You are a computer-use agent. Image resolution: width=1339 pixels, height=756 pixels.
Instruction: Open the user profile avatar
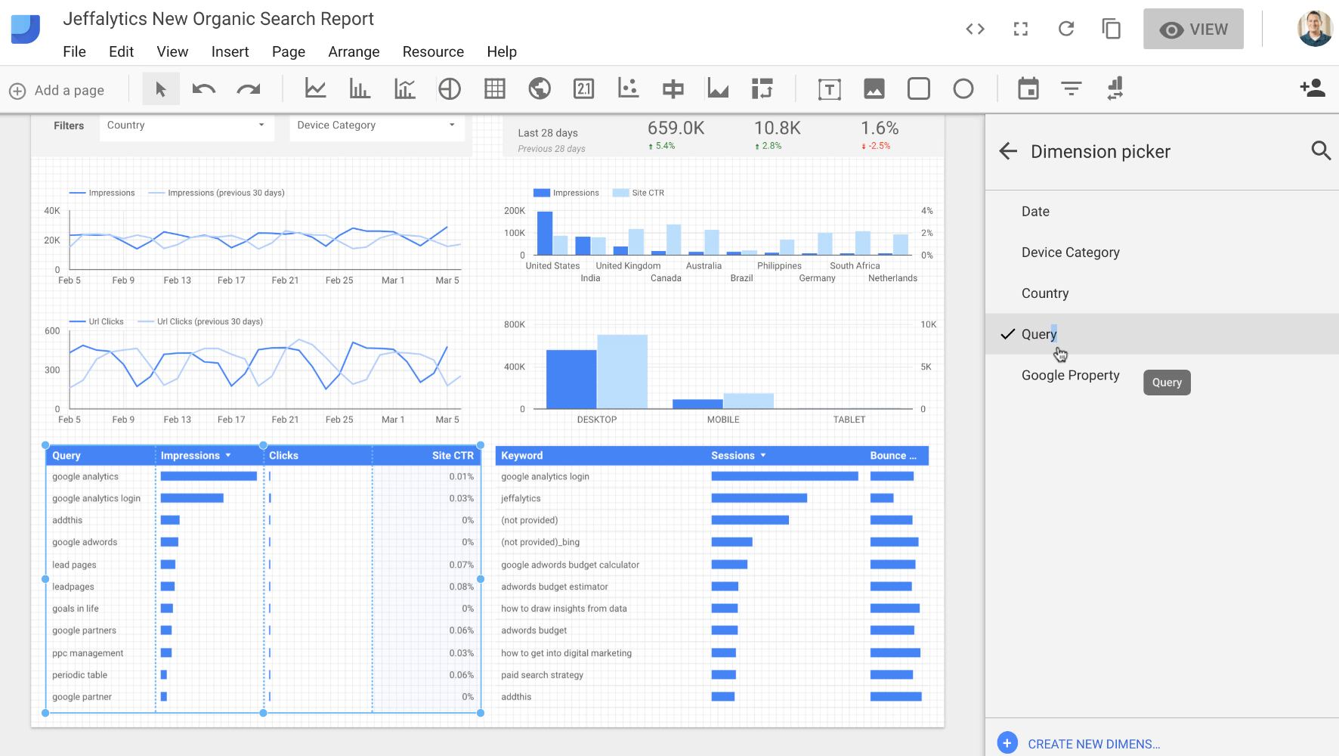click(x=1315, y=29)
